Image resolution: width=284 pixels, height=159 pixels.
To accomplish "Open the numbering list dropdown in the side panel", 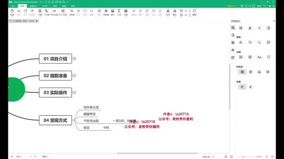I will pyautogui.click(x=269, y=28).
